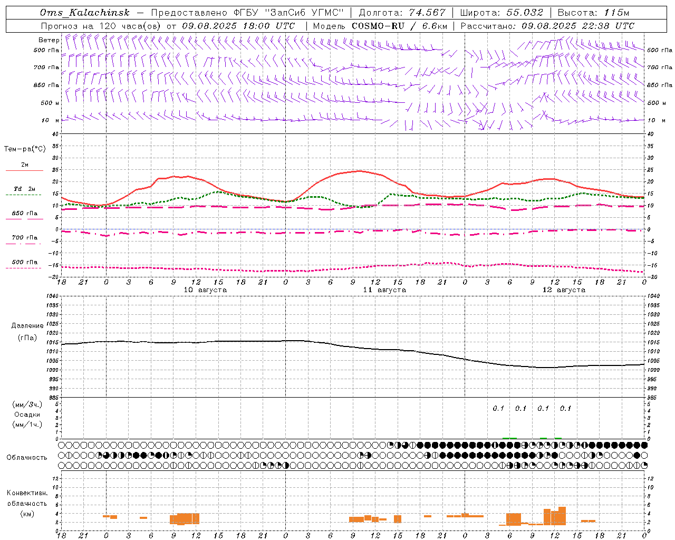Click the red solid legend line under 2м
Image resolution: width=675 pixels, height=540 pixels.
(24, 170)
